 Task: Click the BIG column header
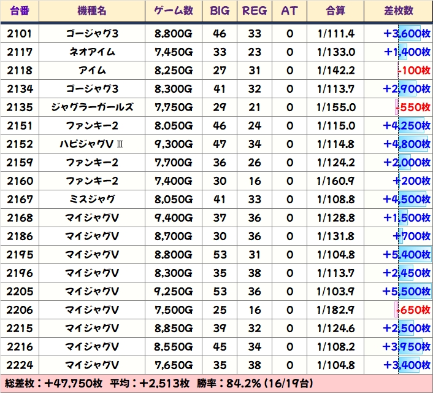[219, 11]
